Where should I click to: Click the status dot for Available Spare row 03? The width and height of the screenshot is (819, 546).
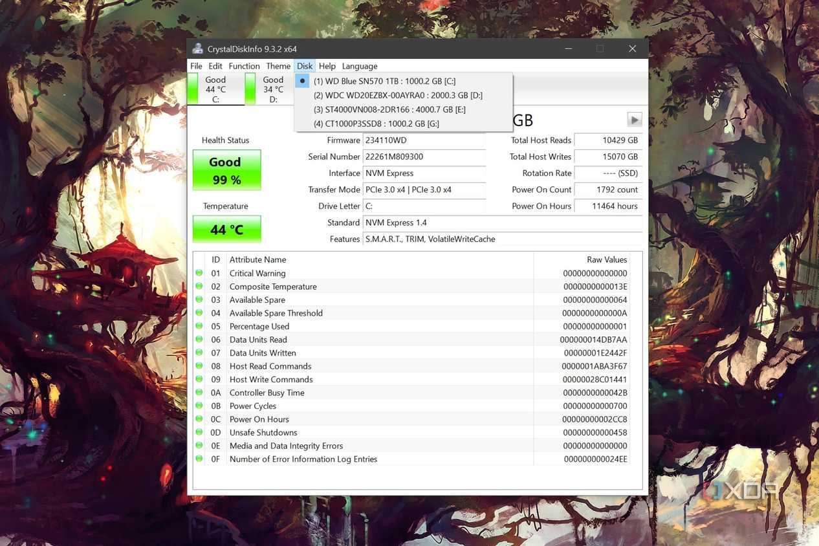tap(199, 300)
